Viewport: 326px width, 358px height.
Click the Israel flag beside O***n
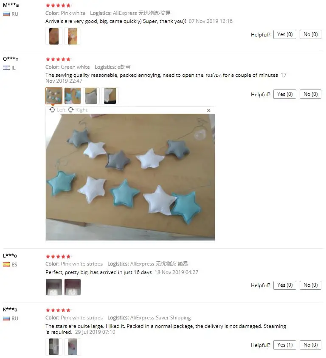pos(6,67)
